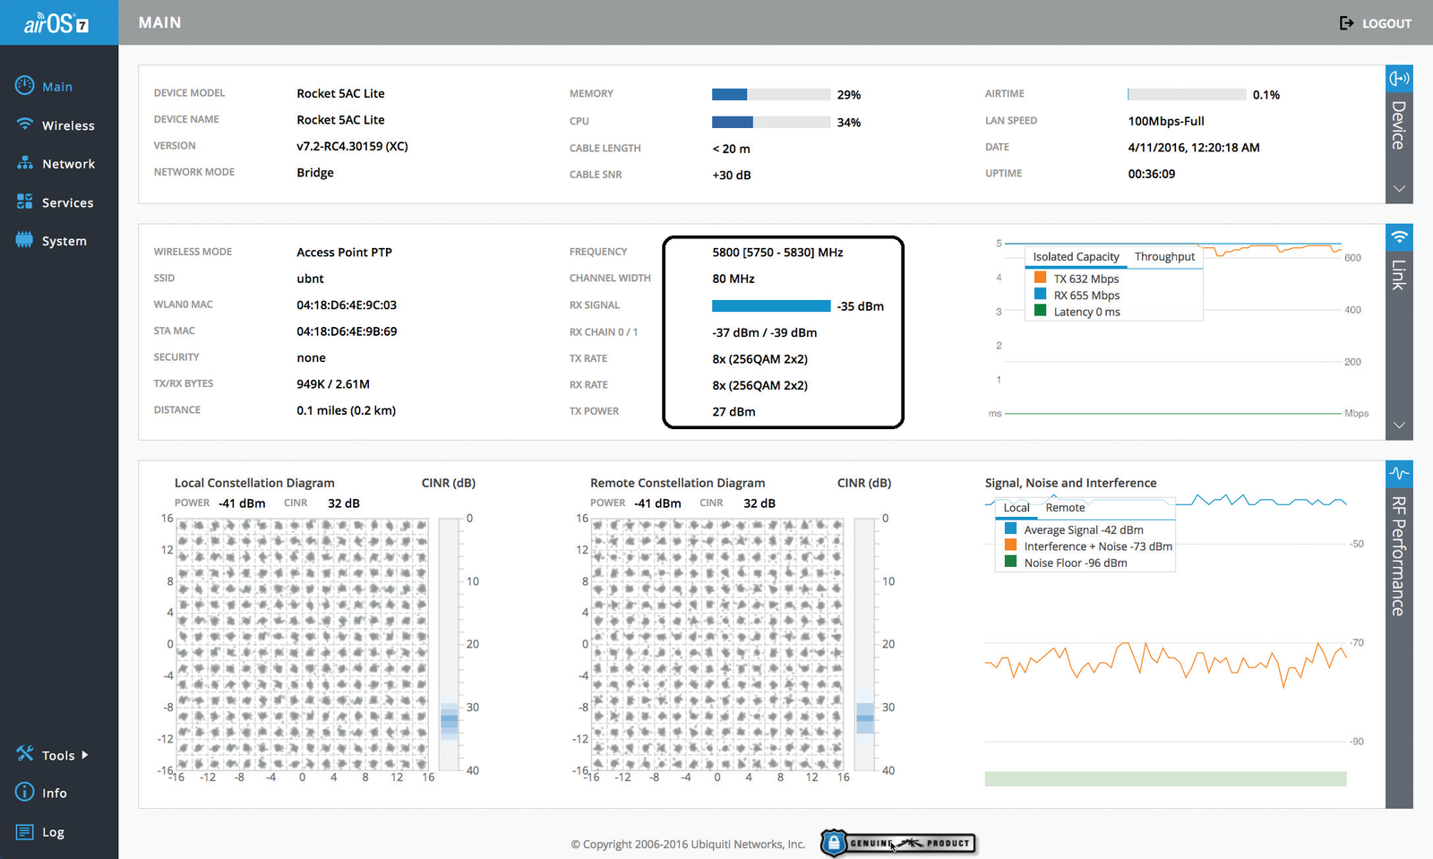Open the Wireless settings page
The width and height of the screenshot is (1433, 859).
coord(68,125)
